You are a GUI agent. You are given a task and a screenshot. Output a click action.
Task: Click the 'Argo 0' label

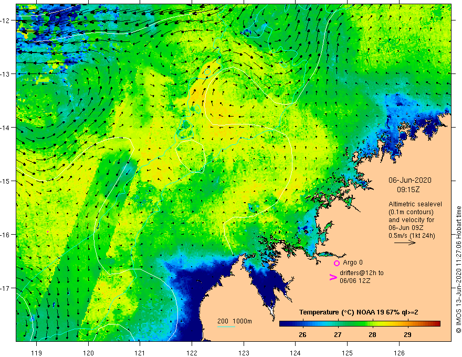(x=353, y=262)
